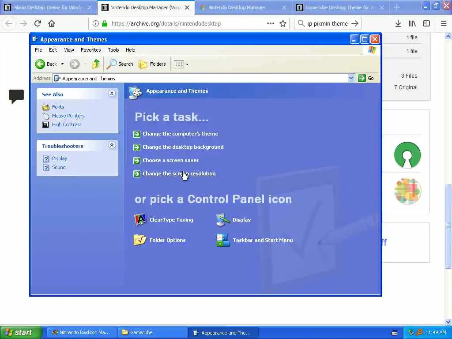Viewport: 452px width, 339px height.
Task: Click the taskbar clock showing 11:49 AM
Action: tap(436, 333)
